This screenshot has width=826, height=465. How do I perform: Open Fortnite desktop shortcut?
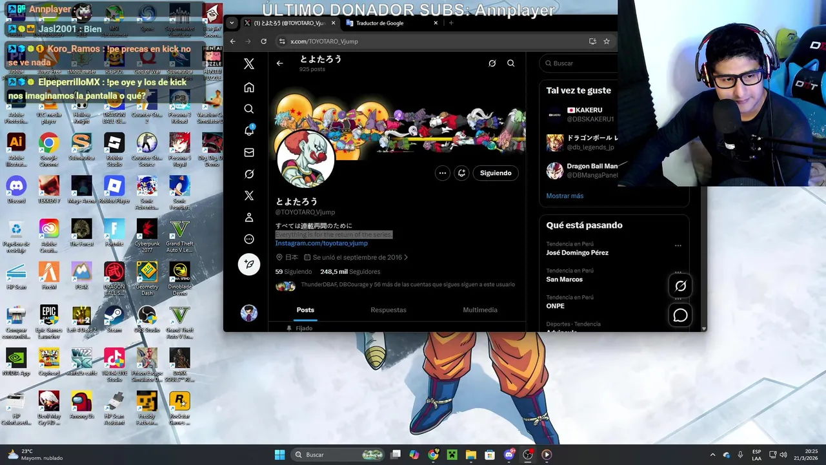[114, 232]
